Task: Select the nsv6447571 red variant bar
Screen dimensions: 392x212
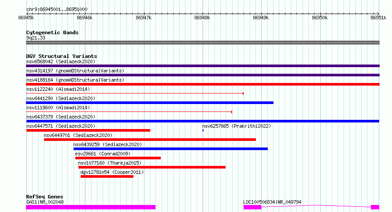Action: point(88,130)
